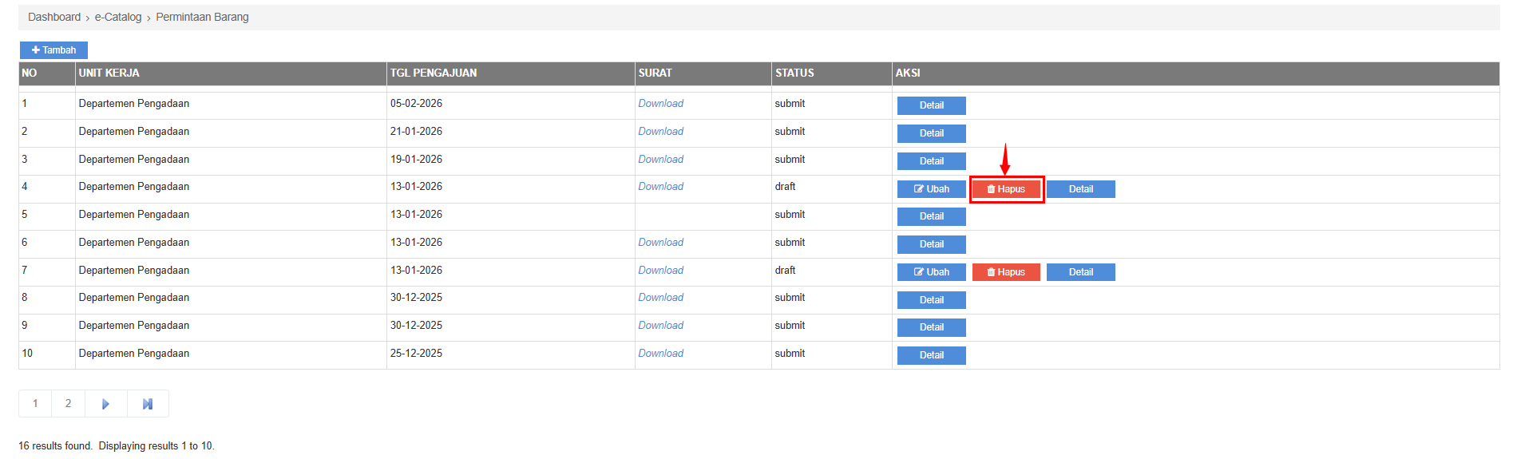
Task: Delete row 4 with Hapus button
Action: pos(1006,189)
